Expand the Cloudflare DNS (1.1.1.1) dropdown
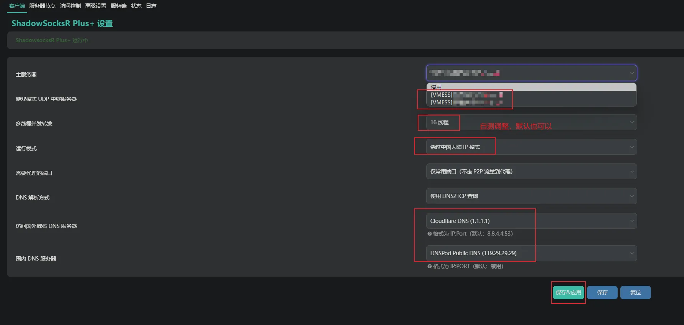Viewport: 684px width, 325px height. (531, 221)
